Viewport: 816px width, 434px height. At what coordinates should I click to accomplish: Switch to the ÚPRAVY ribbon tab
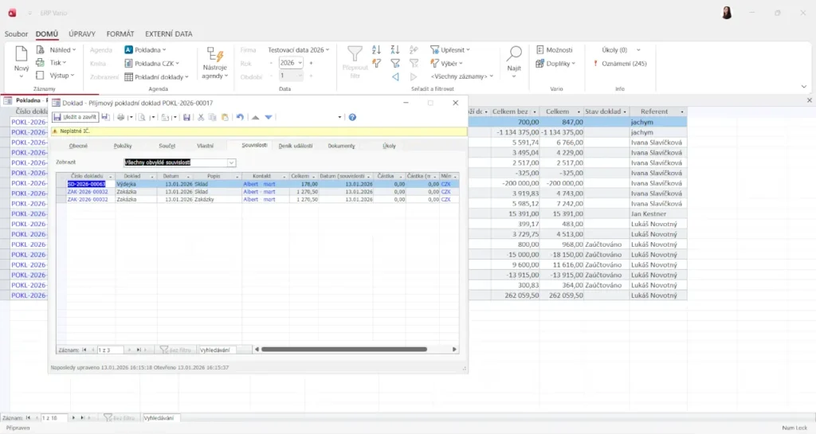click(x=82, y=34)
